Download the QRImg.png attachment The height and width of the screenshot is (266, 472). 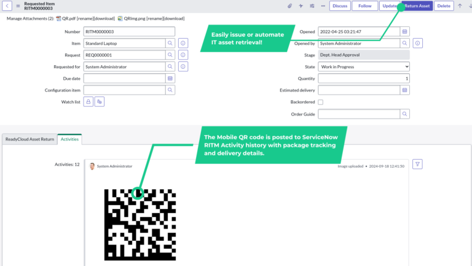175,18
